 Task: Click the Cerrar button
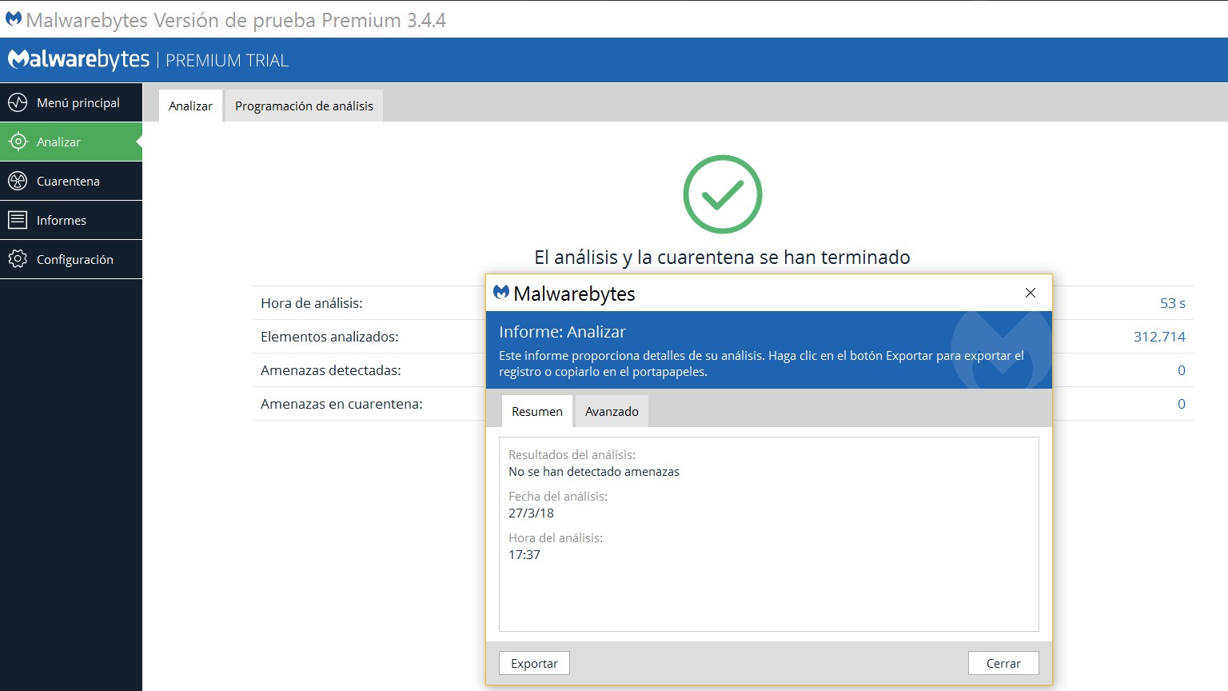1003,663
